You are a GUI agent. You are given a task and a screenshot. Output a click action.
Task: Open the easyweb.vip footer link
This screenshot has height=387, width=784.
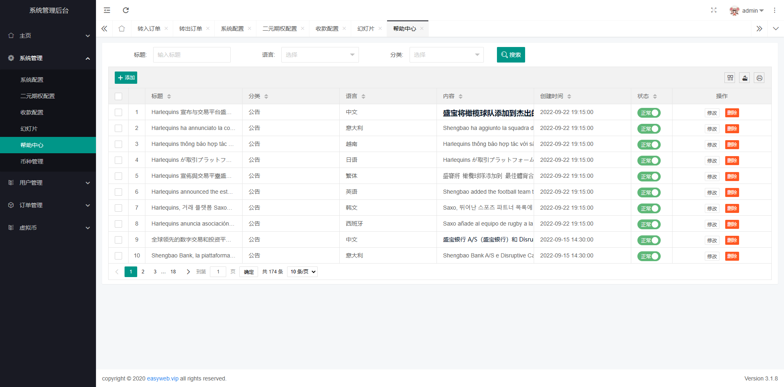[x=163, y=378]
